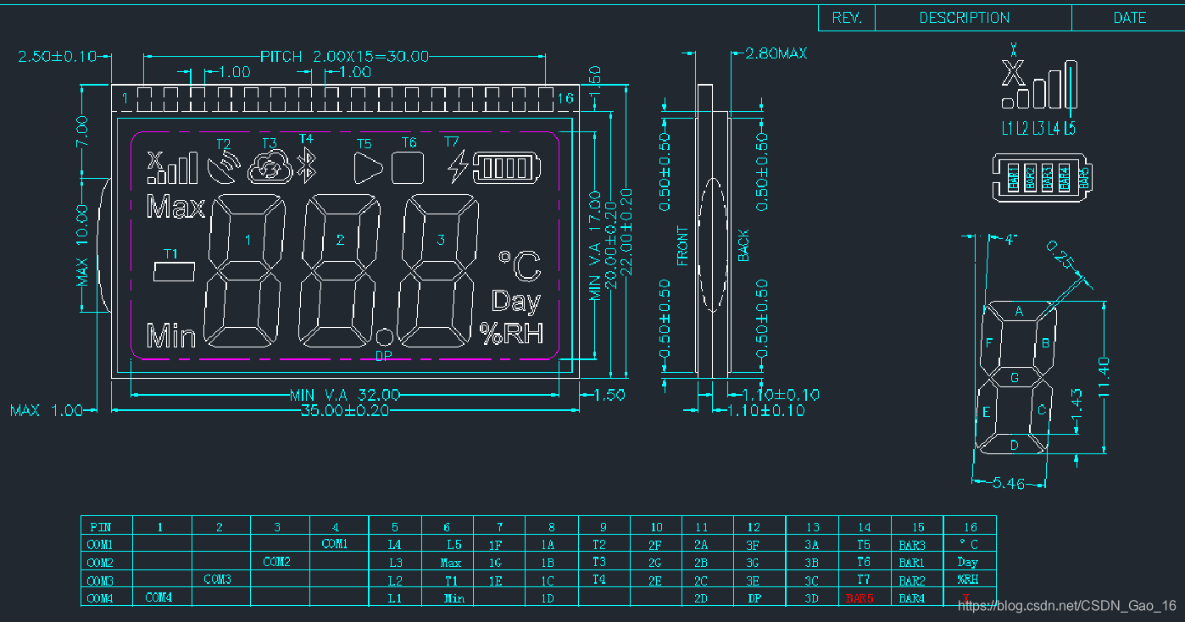Select segment A in the segment detail diagram
The height and width of the screenshot is (622, 1185).
click(x=1020, y=312)
